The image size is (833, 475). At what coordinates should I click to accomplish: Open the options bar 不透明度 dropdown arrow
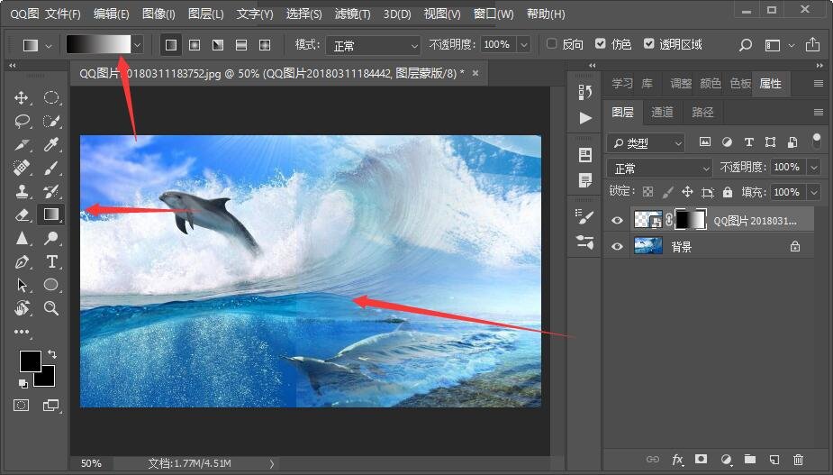pos(524,45)
